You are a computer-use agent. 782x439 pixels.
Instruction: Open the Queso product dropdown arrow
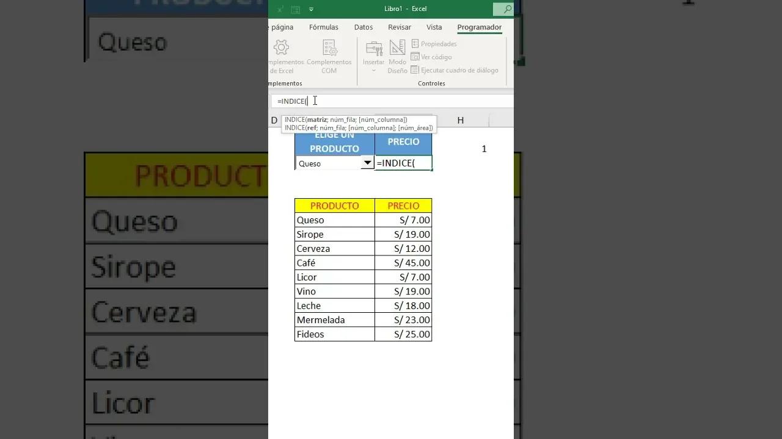coord(367,163)
